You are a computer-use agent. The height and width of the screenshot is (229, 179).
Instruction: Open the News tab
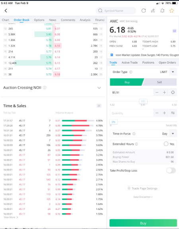[x=53, y=20]
